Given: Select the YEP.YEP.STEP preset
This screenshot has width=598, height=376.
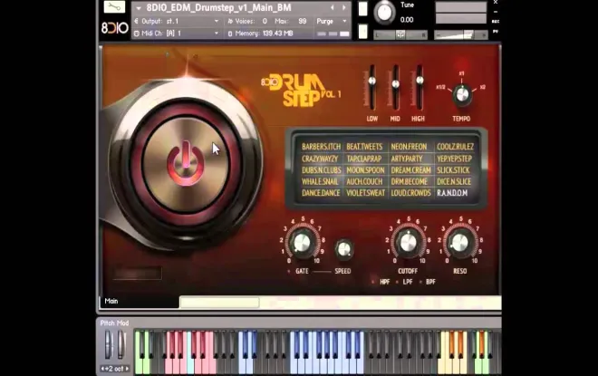Looking at the screenshot, I should tap(454, 159).
